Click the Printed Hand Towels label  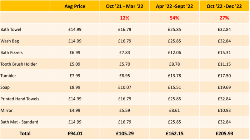point(20,99)
